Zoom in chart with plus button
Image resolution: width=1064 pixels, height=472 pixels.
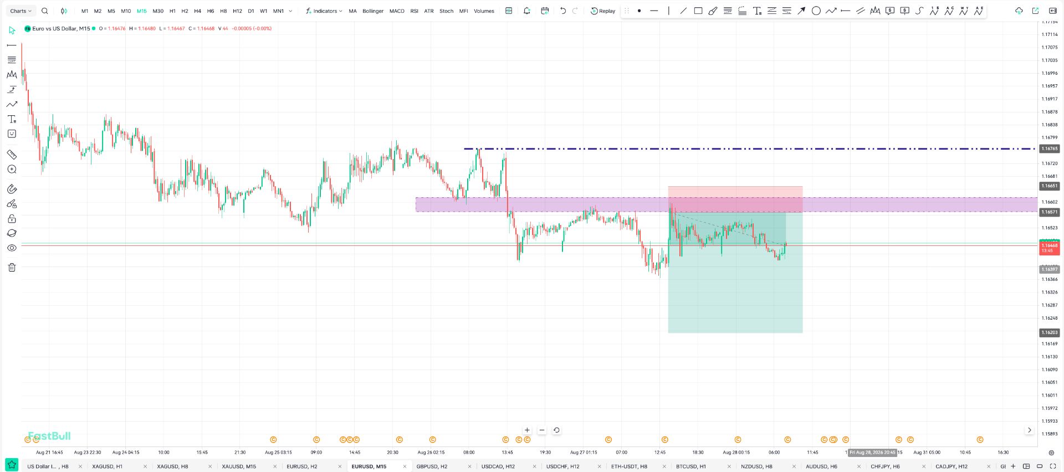[527, 430]
